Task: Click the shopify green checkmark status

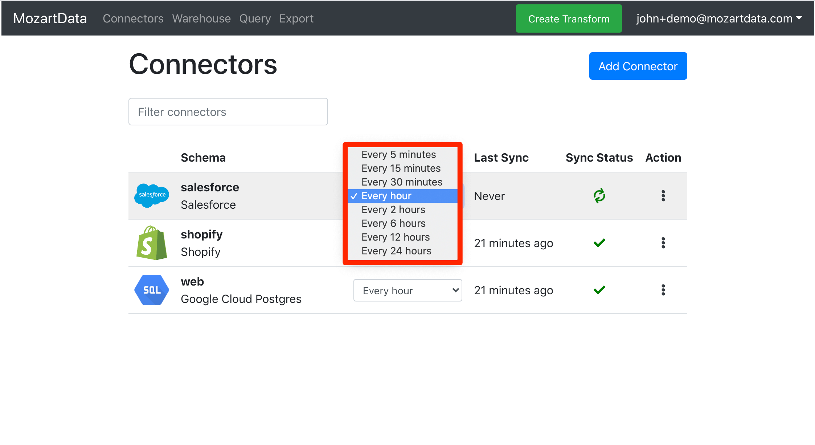Action: 599,243
